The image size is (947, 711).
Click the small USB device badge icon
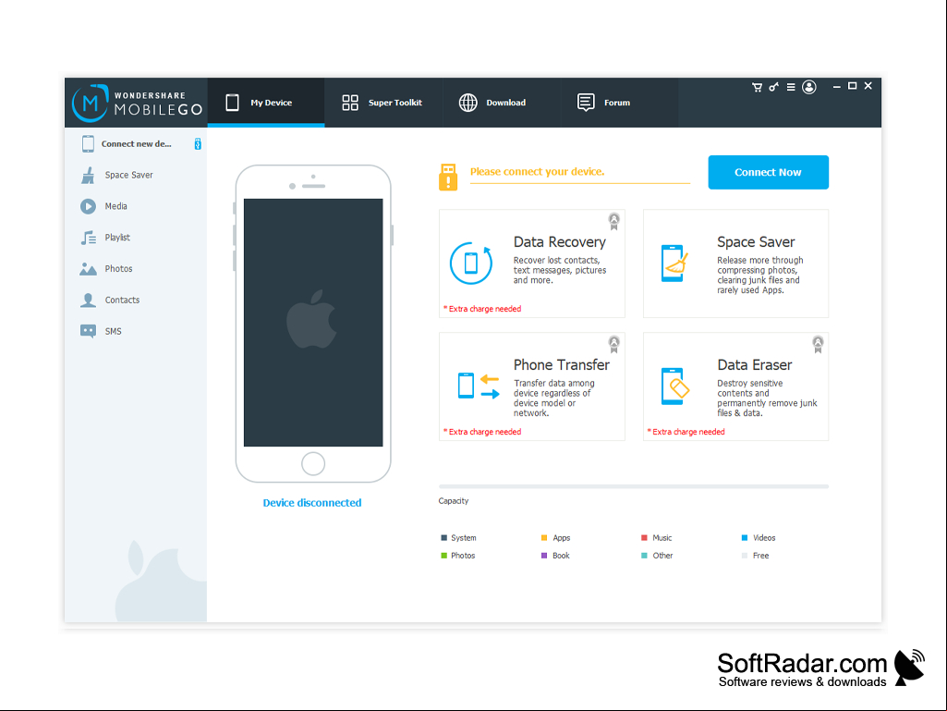198,144
